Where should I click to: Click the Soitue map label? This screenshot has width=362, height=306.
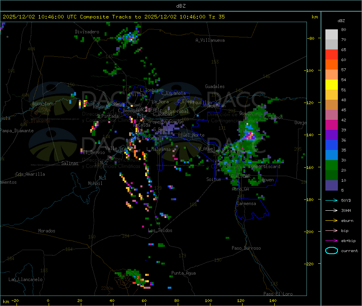(x=214, y=179)
